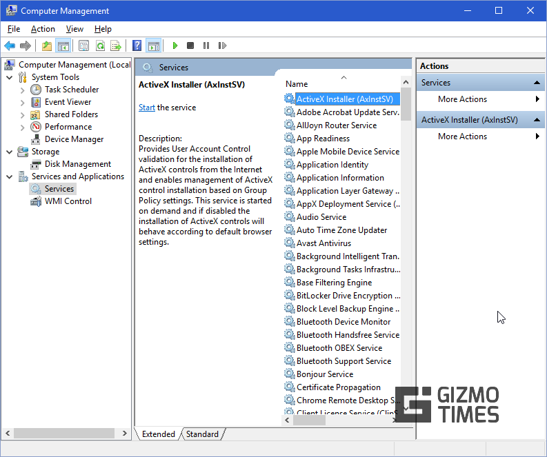Image resolution: width=547 pixels, height=457 pixels.
Task: Click the Restart Service toolbar icon
Action: pos(222,45)
